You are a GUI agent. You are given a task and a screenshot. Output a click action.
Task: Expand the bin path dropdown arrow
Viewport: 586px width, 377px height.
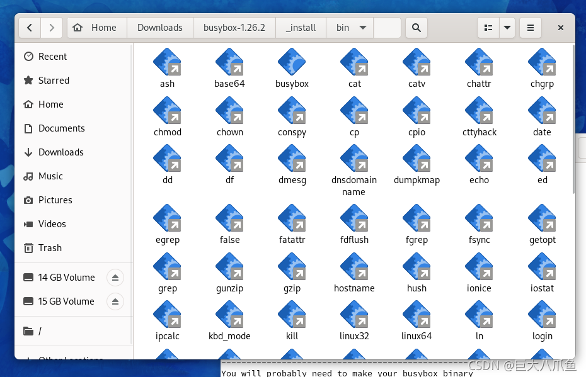pyautogui.click(x=362, y=28)
